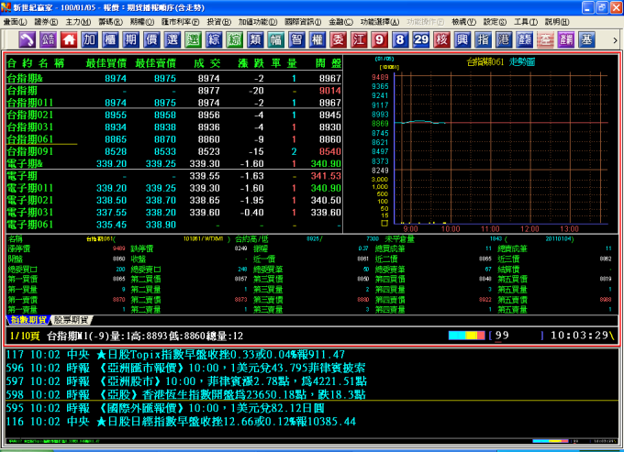Click the red 江 toolbar icon
Screen dimensions: 624x452
click(x=359, y=39)
